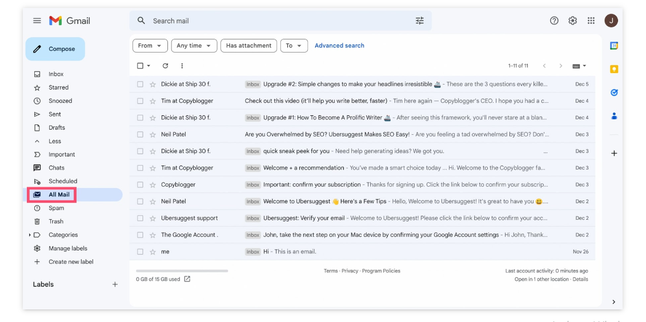
Task: Open Advanced search link
Action: pos(339,46)
